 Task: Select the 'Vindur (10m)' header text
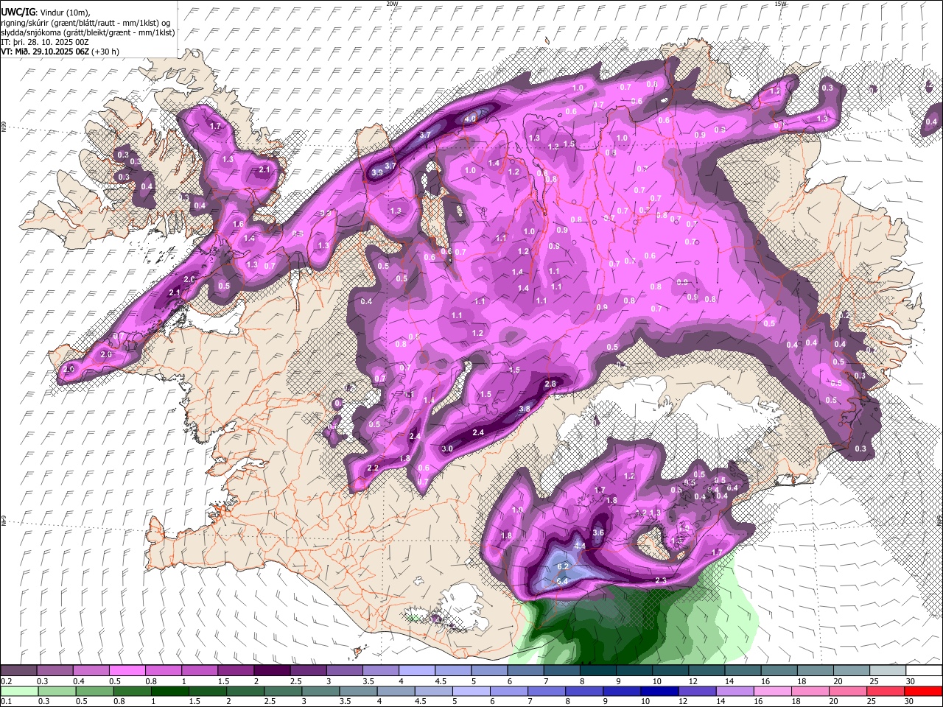[x=64, y=13]
